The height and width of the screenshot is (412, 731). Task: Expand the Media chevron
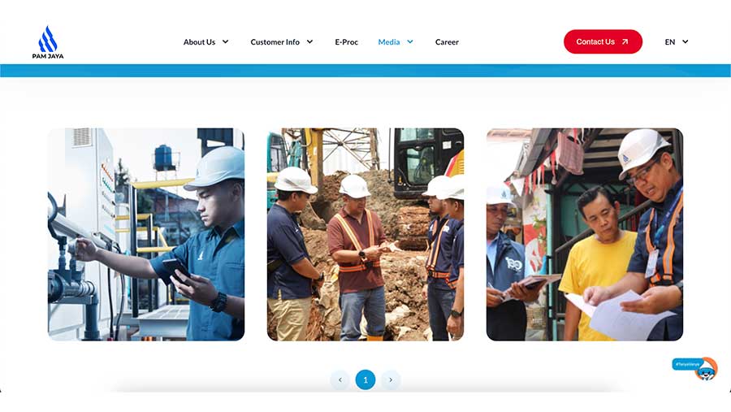click(x=410, y=41)
